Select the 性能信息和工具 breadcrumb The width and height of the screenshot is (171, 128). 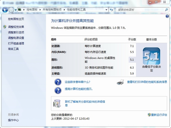pos(76,10)
